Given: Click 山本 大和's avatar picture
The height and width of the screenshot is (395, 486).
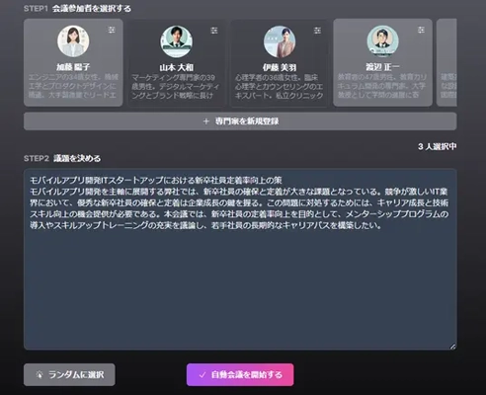Looking at the screenshot, I should 177,41.
